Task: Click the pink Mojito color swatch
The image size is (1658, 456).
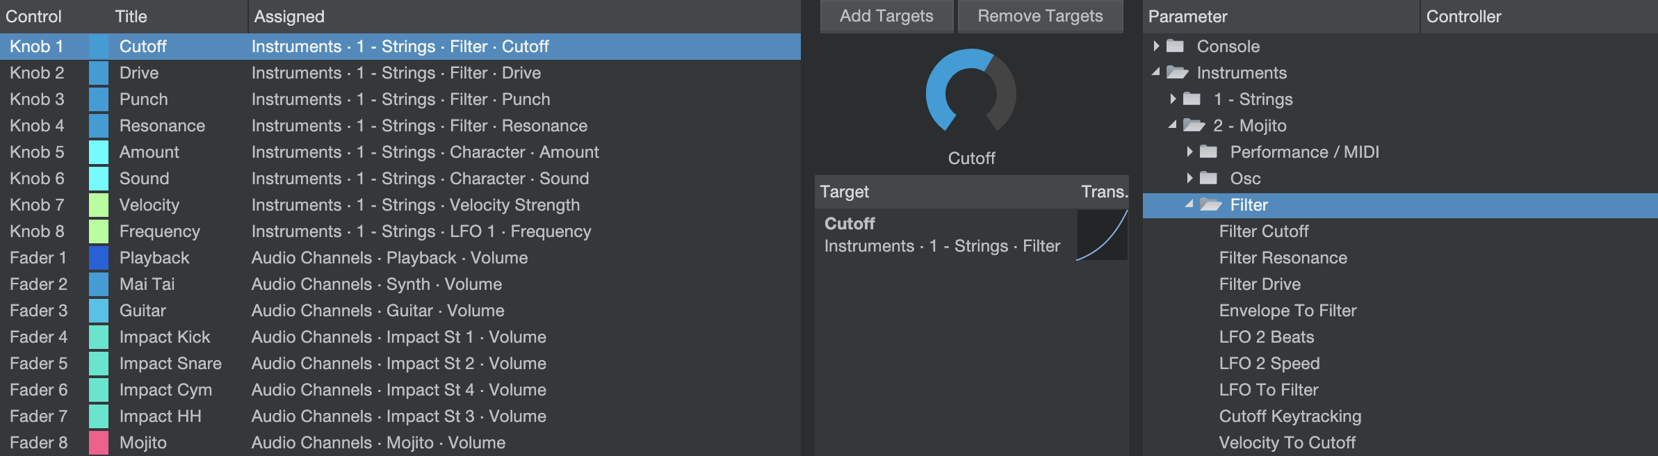Action: (x=99, y=443)
